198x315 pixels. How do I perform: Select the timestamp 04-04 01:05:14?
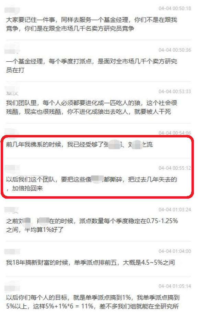click(x=175, y=286)
